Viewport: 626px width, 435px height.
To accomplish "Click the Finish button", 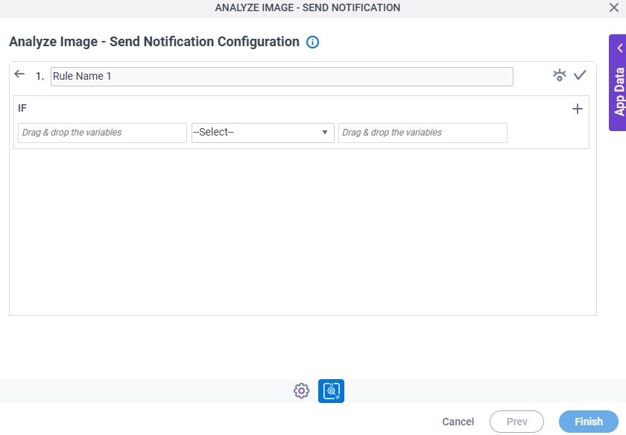I will pos(589,422).
